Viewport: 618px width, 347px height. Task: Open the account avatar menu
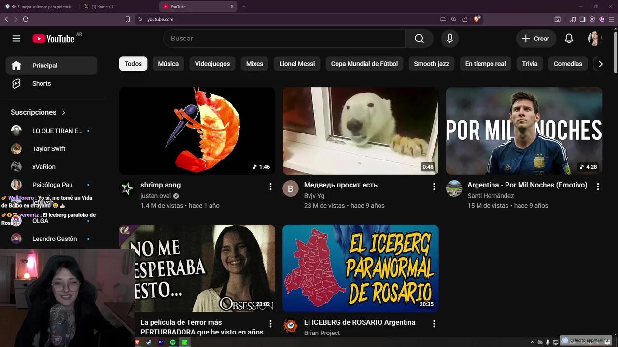(595, 39)
